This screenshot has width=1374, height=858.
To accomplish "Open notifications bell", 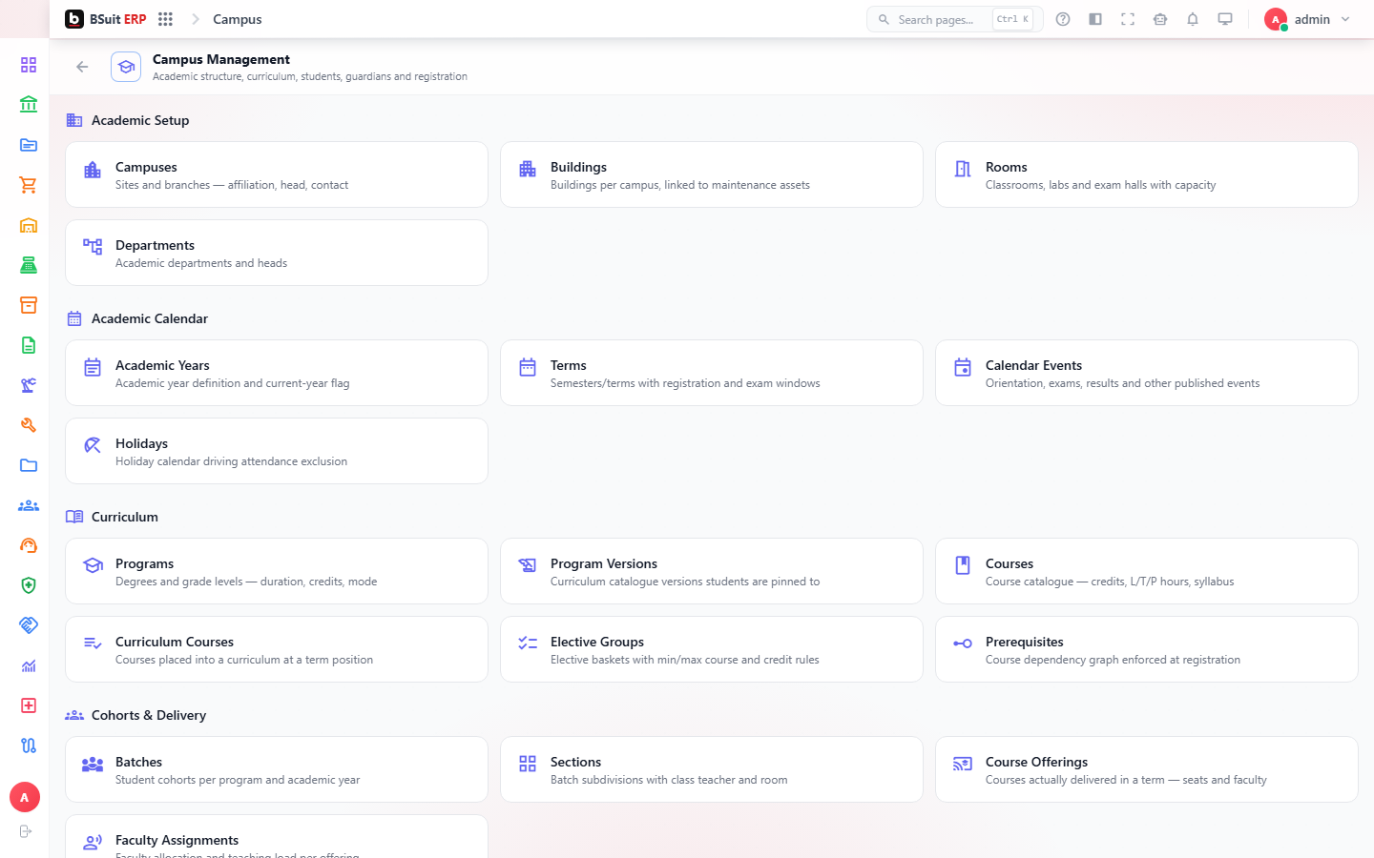I will tap(1193, 19).
